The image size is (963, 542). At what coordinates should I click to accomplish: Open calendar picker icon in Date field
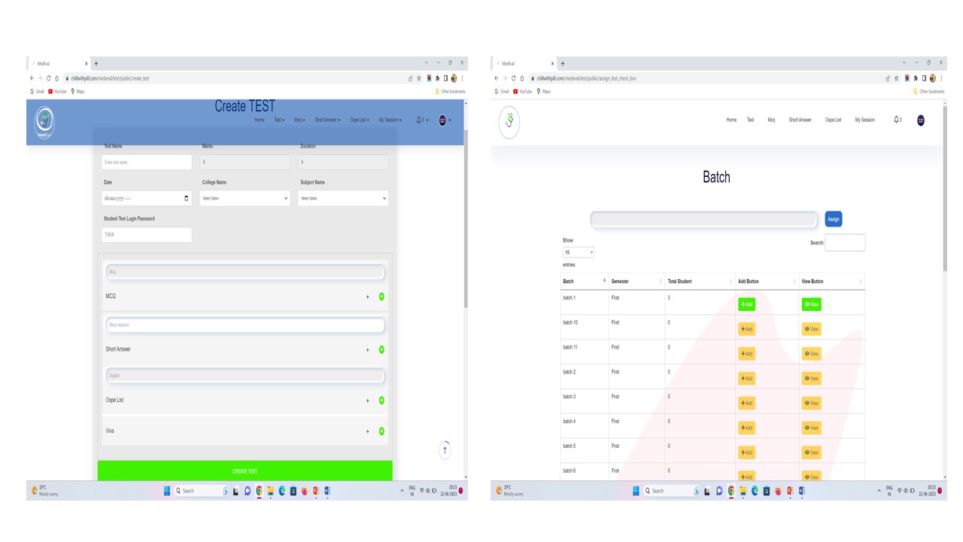tap(187, 199)
